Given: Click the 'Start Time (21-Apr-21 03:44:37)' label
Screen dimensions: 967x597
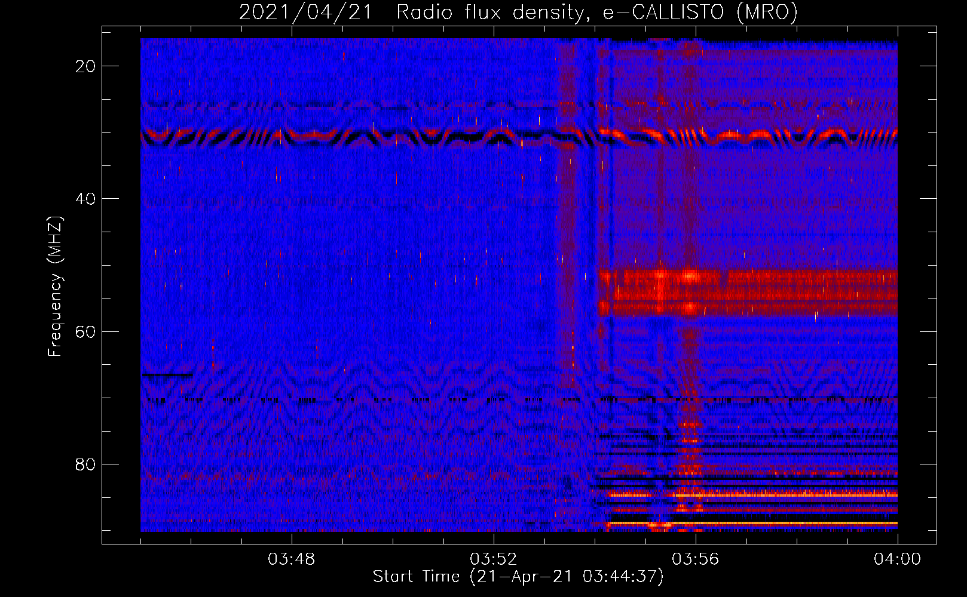Looking at the screenshot, I should (518, 577).
